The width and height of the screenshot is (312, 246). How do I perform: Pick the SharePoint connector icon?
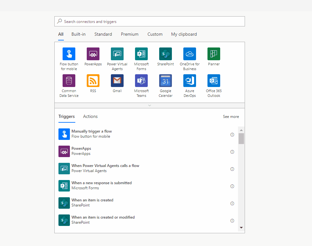point(166,54)
